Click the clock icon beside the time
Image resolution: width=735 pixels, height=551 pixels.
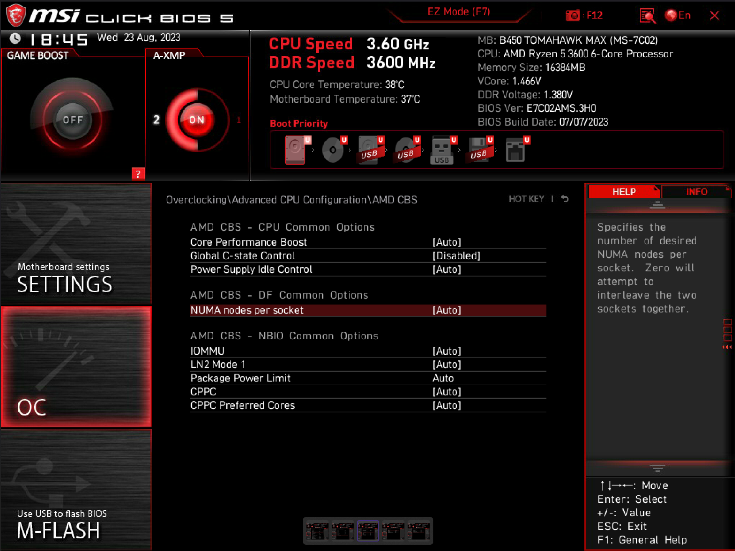[x=15, y=38]
